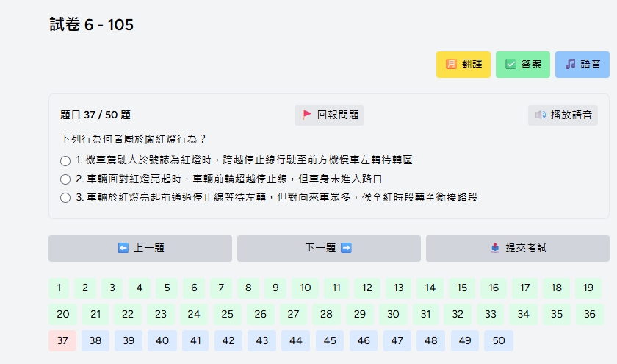Jump to question 1 in the grid
Screen dimensions: 617x364
point(59,288)
